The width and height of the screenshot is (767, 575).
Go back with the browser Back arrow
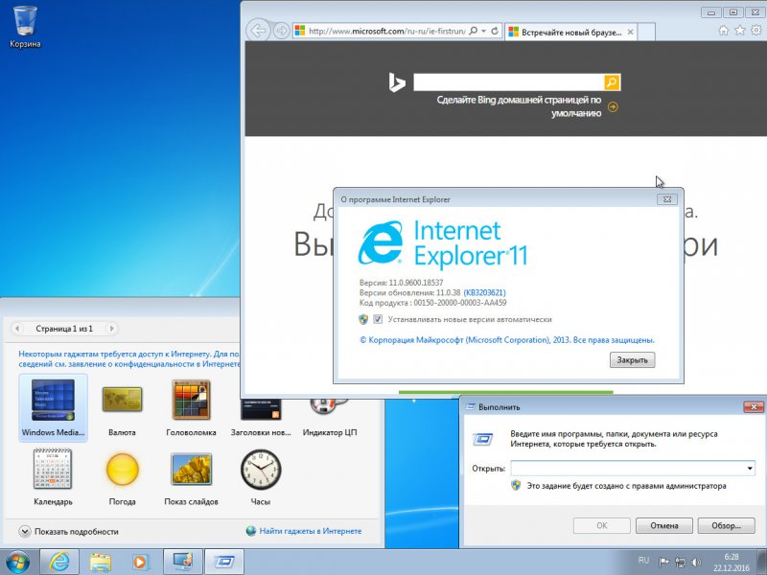(258, 31)
